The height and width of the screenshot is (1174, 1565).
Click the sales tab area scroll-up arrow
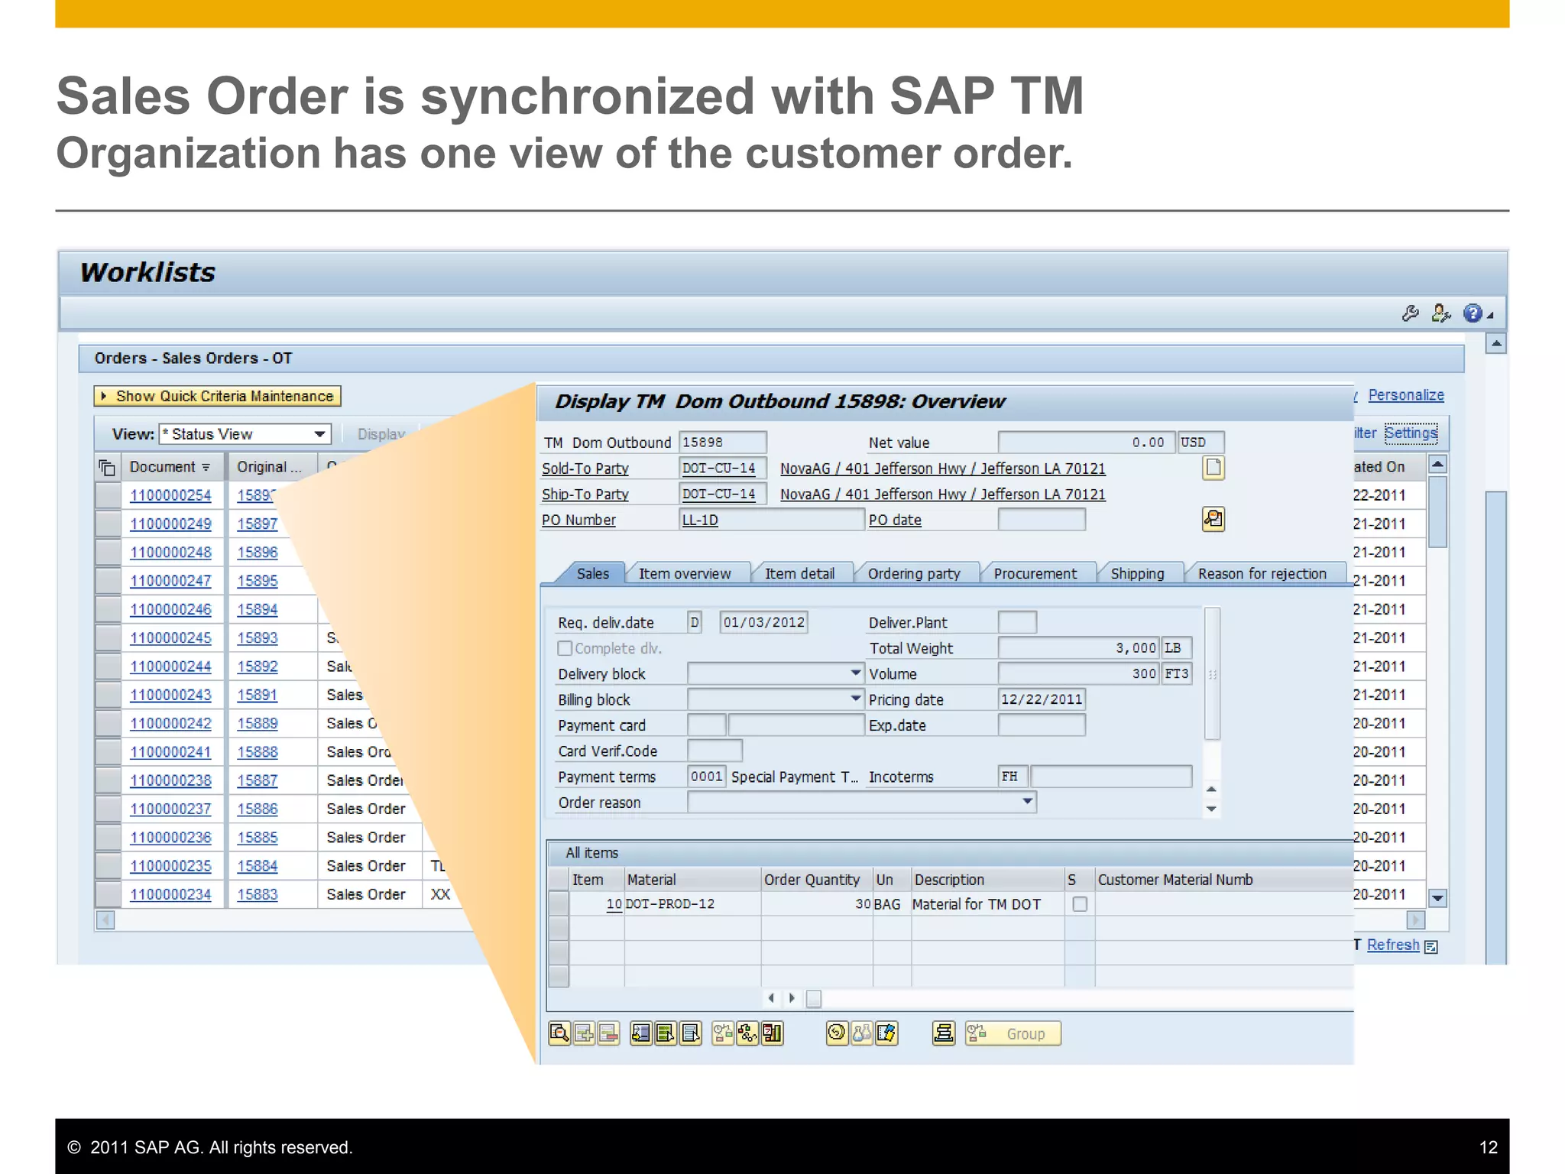click(1211, 789)
